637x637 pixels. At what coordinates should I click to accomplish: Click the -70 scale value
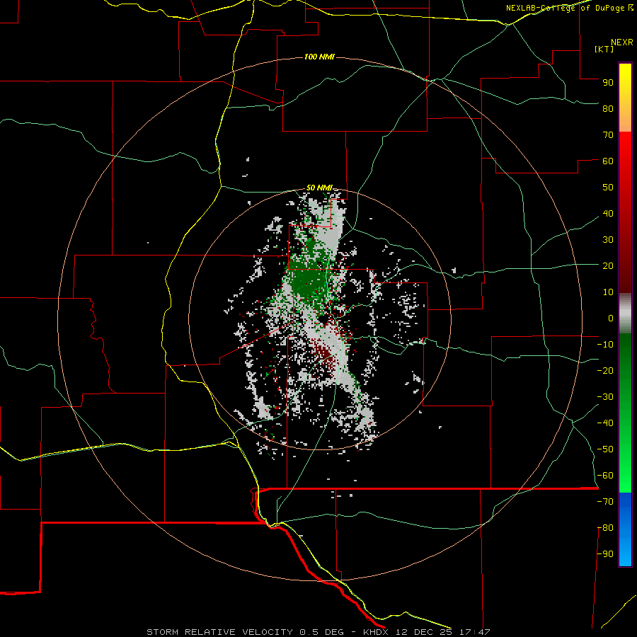click(605, 502)
